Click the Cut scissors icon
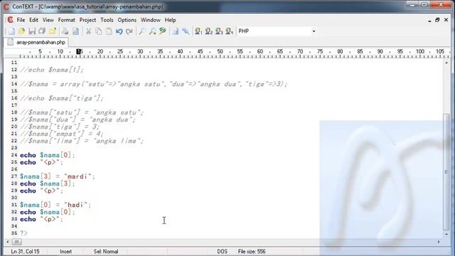The width and height of the screenshot is (455, 256). 88,31
